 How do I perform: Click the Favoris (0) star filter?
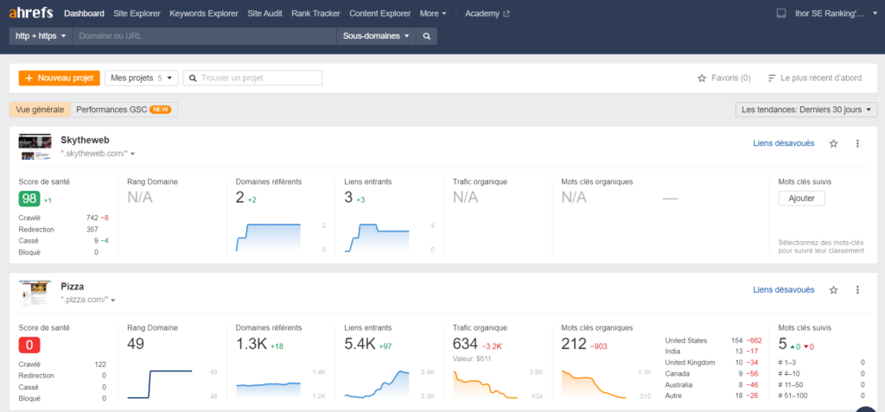[x=724, y=78]
